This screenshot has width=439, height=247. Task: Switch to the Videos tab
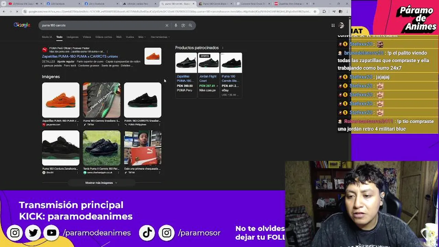click(x=87, y=37)
